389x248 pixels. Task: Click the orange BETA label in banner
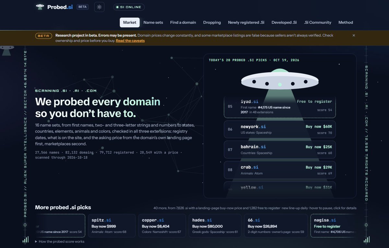(x=43, y=36)
